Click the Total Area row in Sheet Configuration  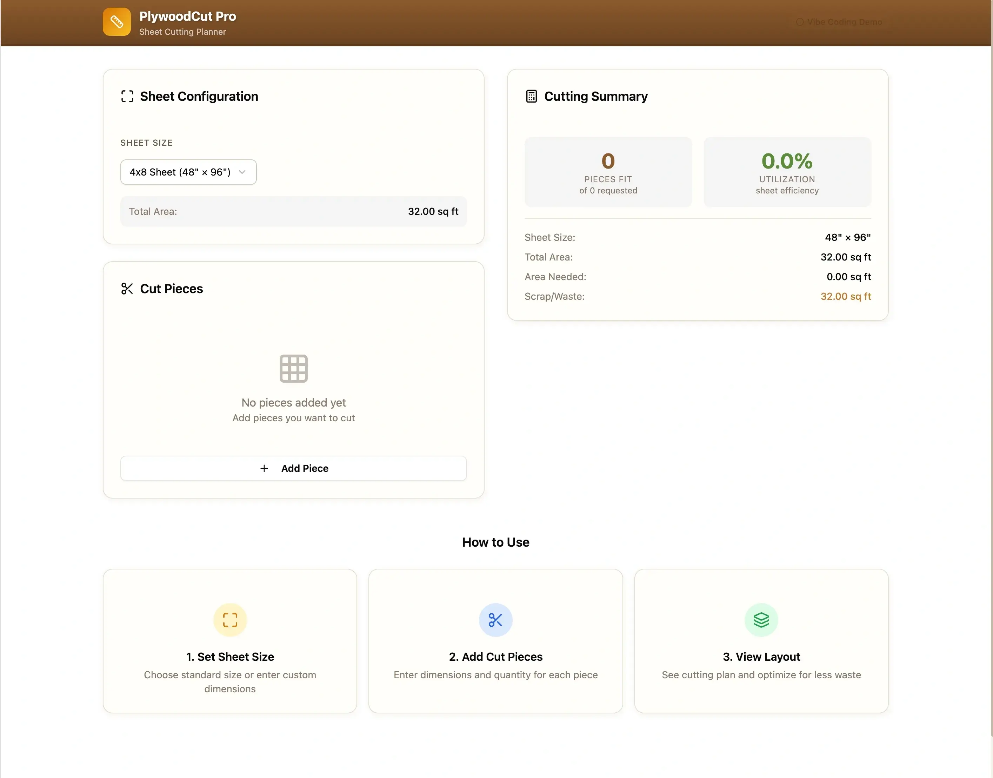coord(293,211)
